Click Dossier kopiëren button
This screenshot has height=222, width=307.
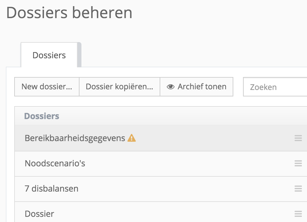(x=120, y=87)
